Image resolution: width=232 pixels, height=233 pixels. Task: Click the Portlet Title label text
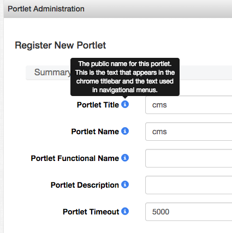pyautogui.click(x=98, y=105)
